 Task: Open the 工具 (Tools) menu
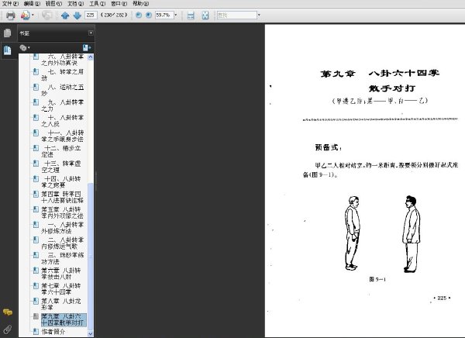coord(98,4)
